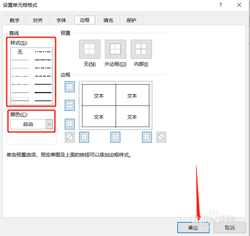This screenshot has width=250, height=236.
Task: Pick the medium solid line style
Action: coord(43,84)
